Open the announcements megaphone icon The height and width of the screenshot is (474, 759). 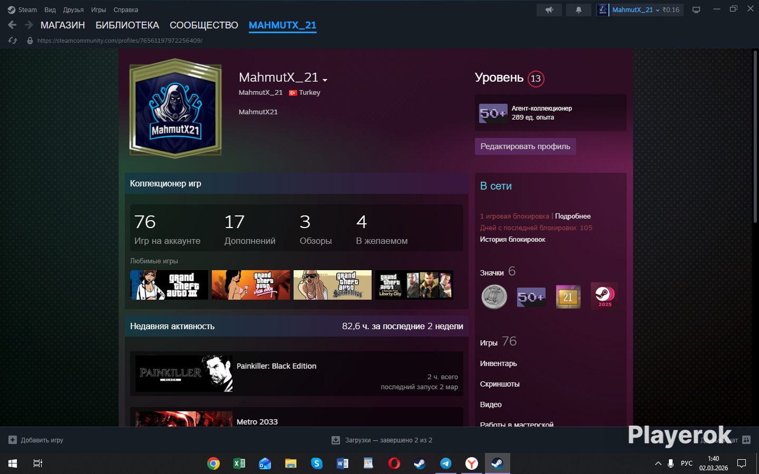pyautogui.click(x=549, y=9)
